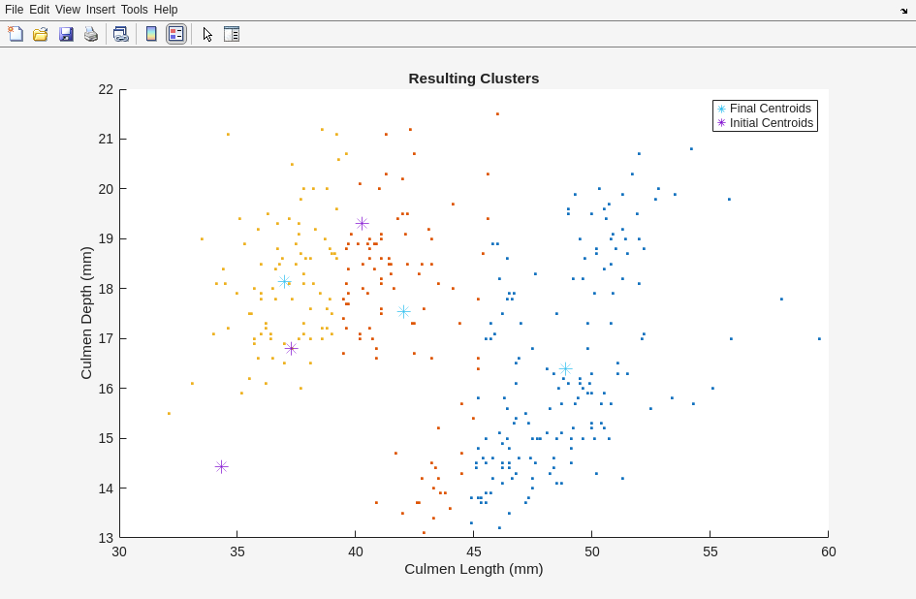This screenshot has width=916, height=599.
Task: Toggle the Insert Legend toolbar button
Action: point(175,34)
